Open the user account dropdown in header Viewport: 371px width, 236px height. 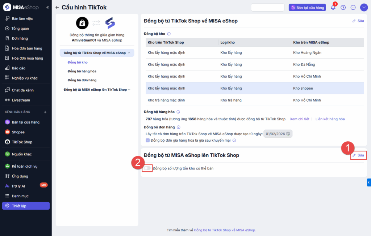(363, 8)
